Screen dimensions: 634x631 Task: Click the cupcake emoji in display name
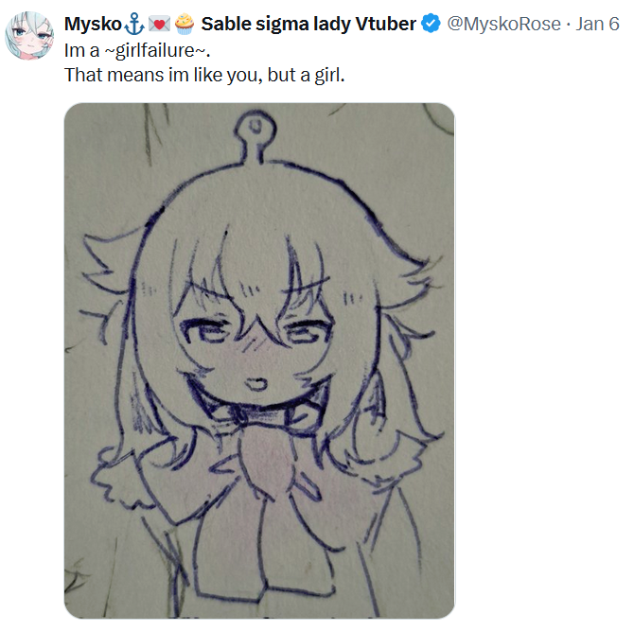click(185, 24)
